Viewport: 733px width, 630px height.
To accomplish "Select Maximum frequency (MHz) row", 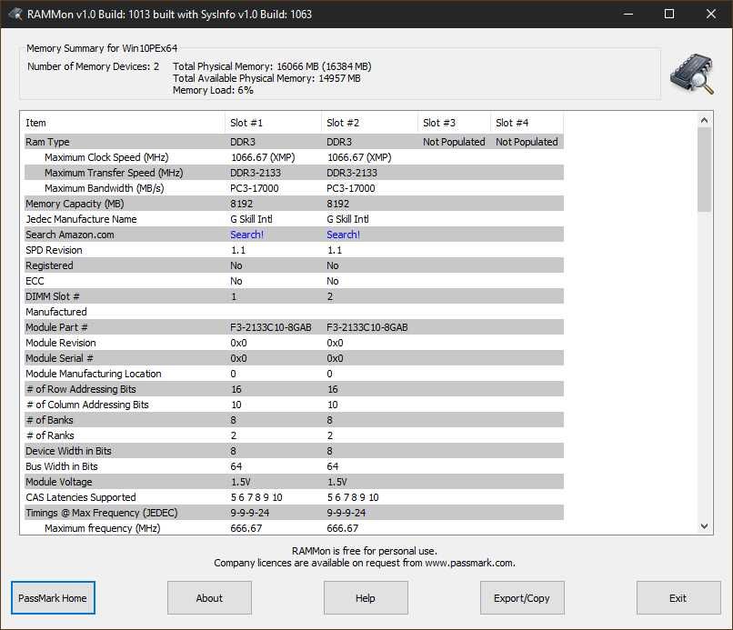I will (294, 528).
